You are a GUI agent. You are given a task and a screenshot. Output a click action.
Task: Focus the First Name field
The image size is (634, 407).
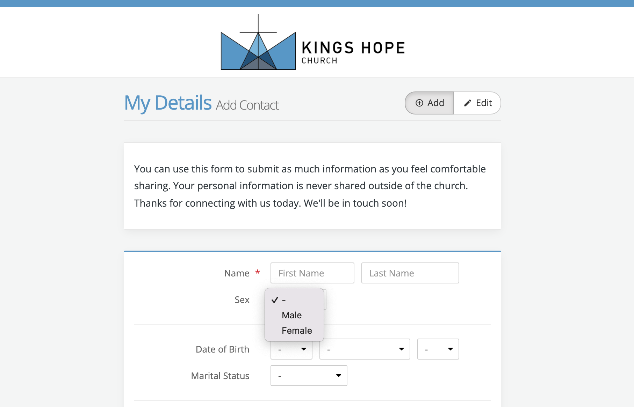click(x=312, y=273)
